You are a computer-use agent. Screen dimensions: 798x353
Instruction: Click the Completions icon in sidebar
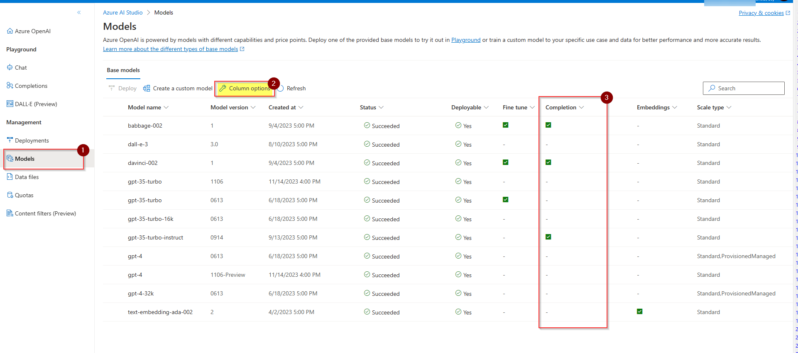pyautogui.click(x=10, y=85)
